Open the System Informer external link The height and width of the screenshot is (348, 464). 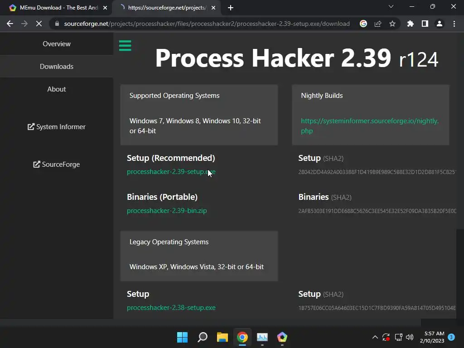pyautogui.click(x=57, y=127)
